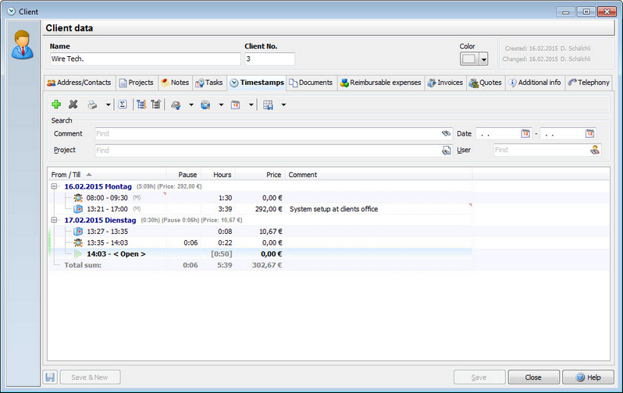The image size is (623, 393).
Task: Open dropdown next to project filter icon
Action: 221,104
